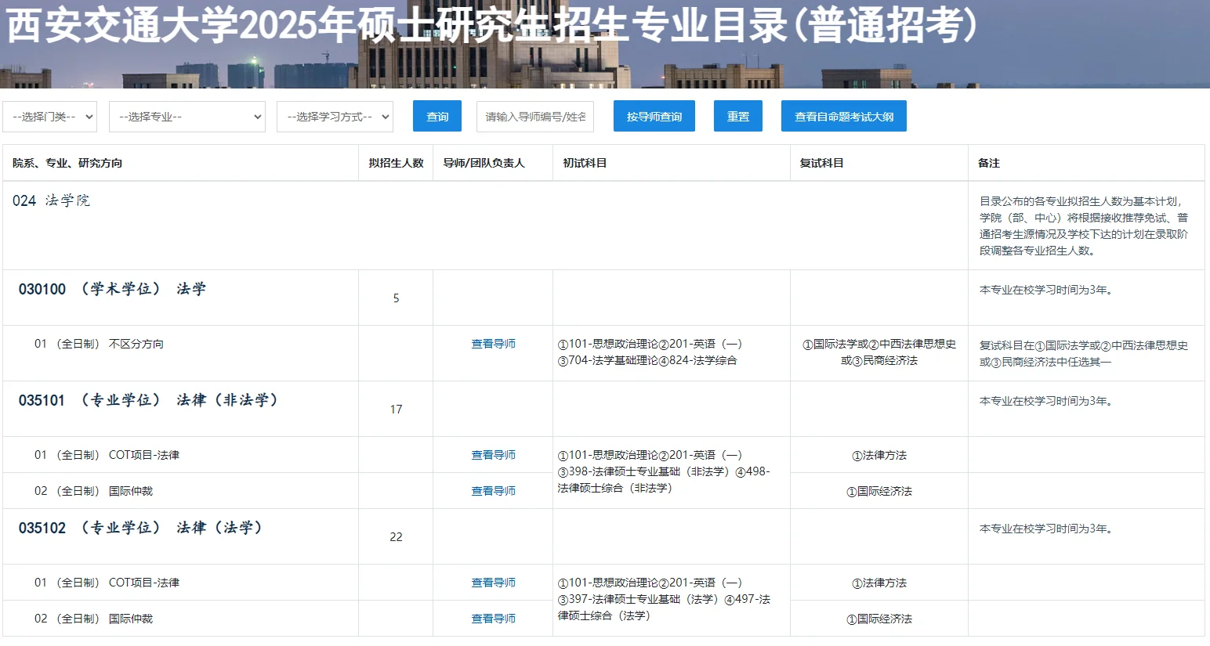Select enrollment number 17 for 035101
Image resolution: width=1210 pixels, height=646 pixels.
396,410
